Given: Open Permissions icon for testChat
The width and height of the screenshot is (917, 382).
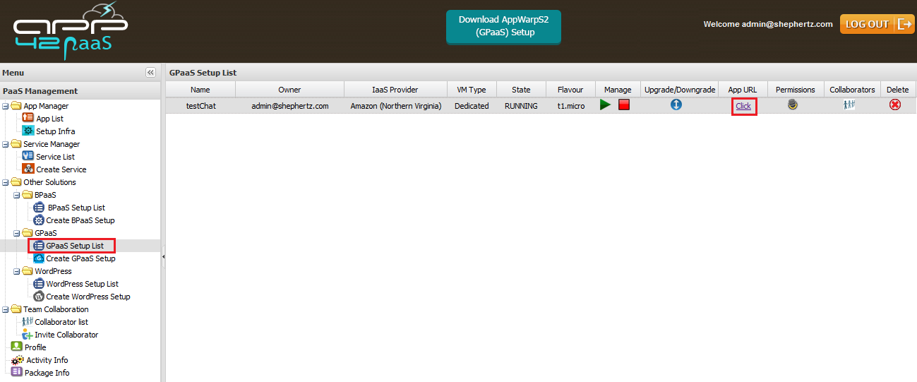Looking at the screenshot, I should click(x=793, y=105).
